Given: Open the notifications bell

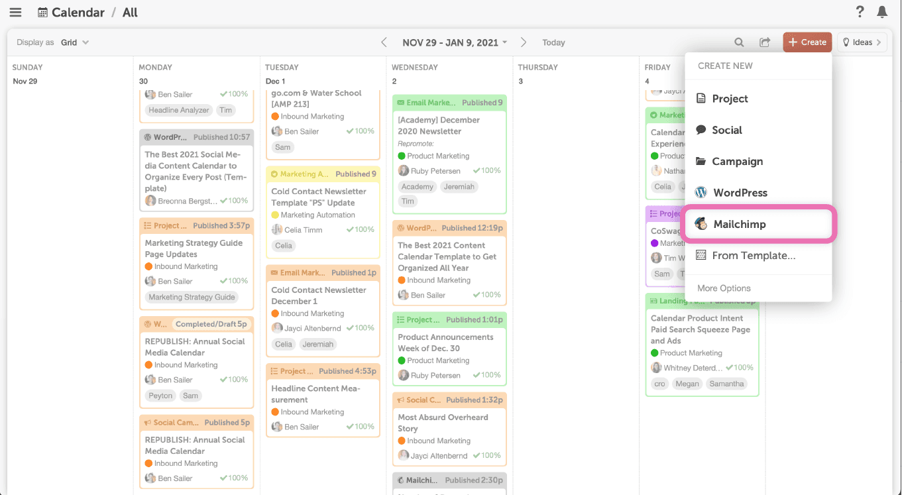Looking at the screenshot, I should (882, 12).
